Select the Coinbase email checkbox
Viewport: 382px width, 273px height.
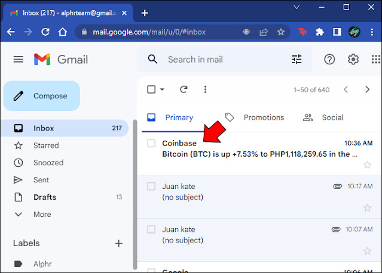(x=151, y=143)
